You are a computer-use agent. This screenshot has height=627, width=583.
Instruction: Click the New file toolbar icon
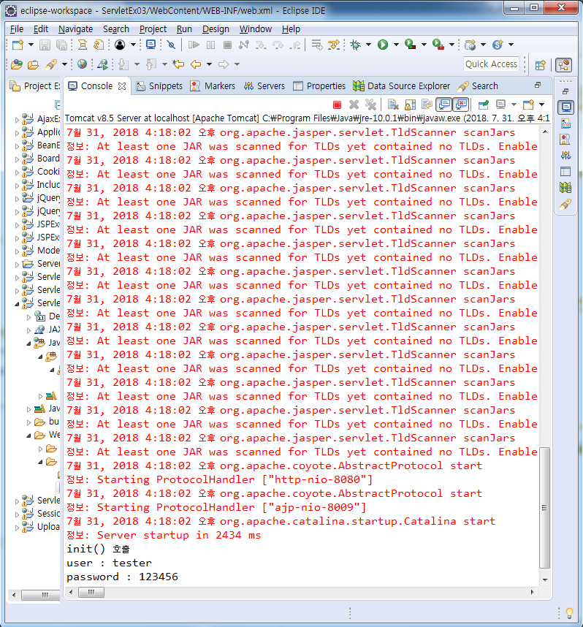pyautogui.click(x=18, y=45)
